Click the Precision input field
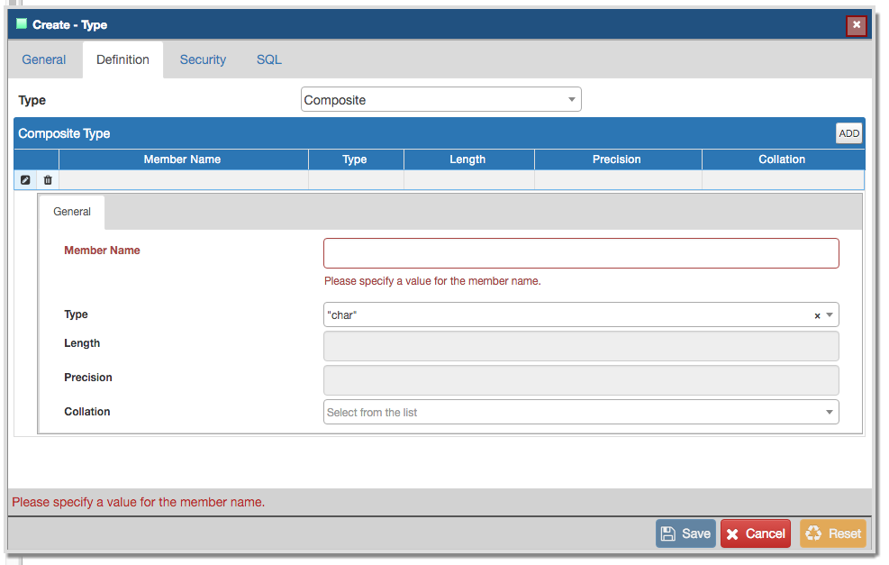 (x=581, y=379)
